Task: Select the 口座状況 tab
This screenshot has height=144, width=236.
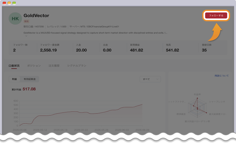Action: (x=14, y=66)
